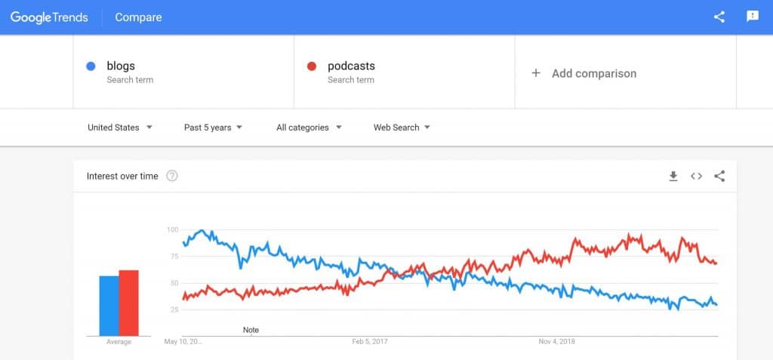Click the red podcasts color dot
The image size is (773, 360).
click(x=311, y=66)
